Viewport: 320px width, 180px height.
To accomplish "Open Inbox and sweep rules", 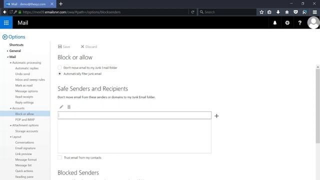I will 30,79.
